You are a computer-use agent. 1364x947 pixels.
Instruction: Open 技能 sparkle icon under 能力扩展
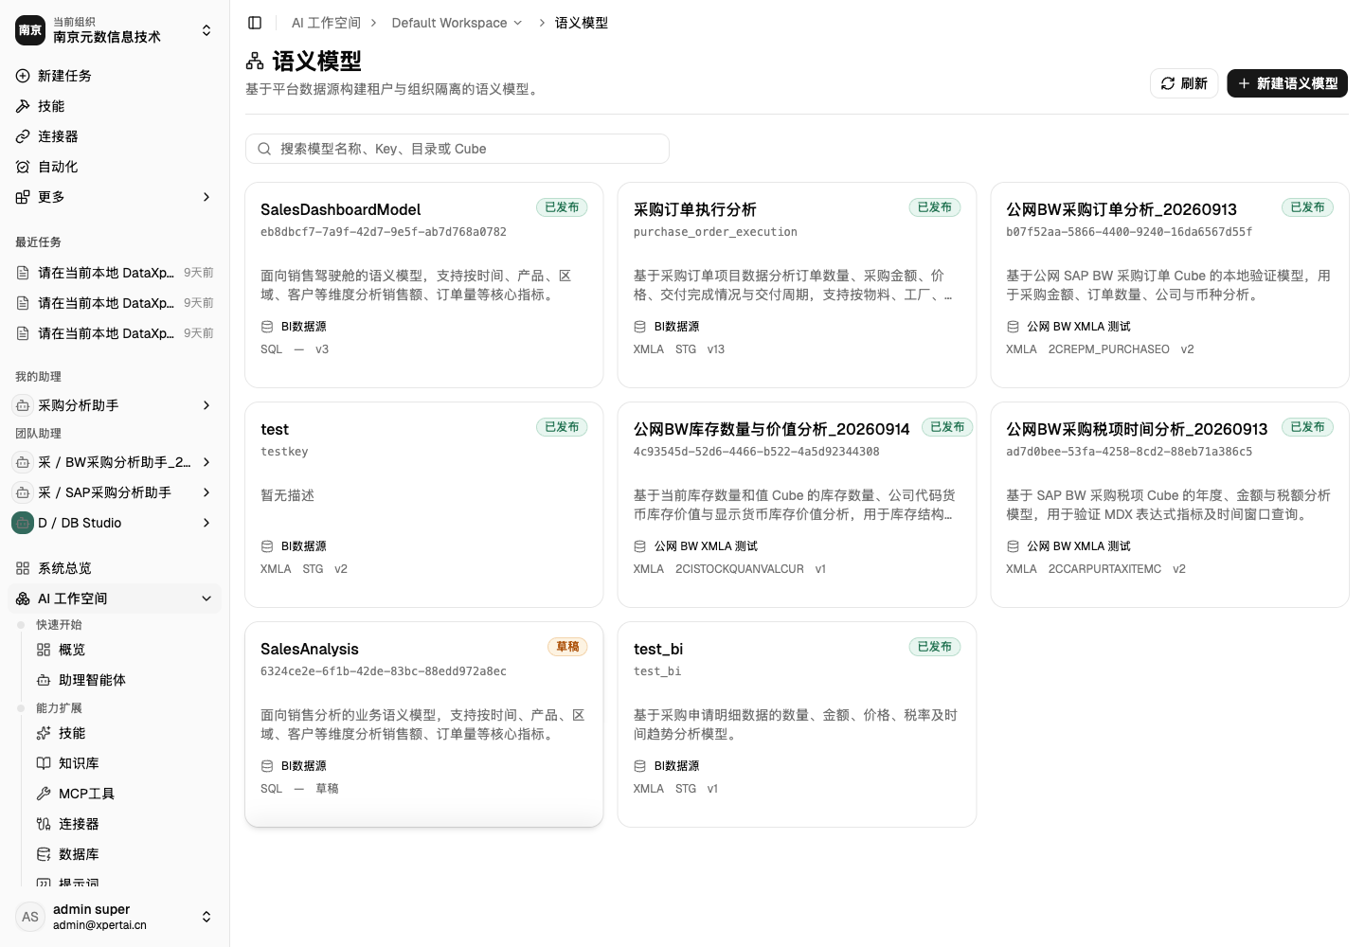pos(44,733)
